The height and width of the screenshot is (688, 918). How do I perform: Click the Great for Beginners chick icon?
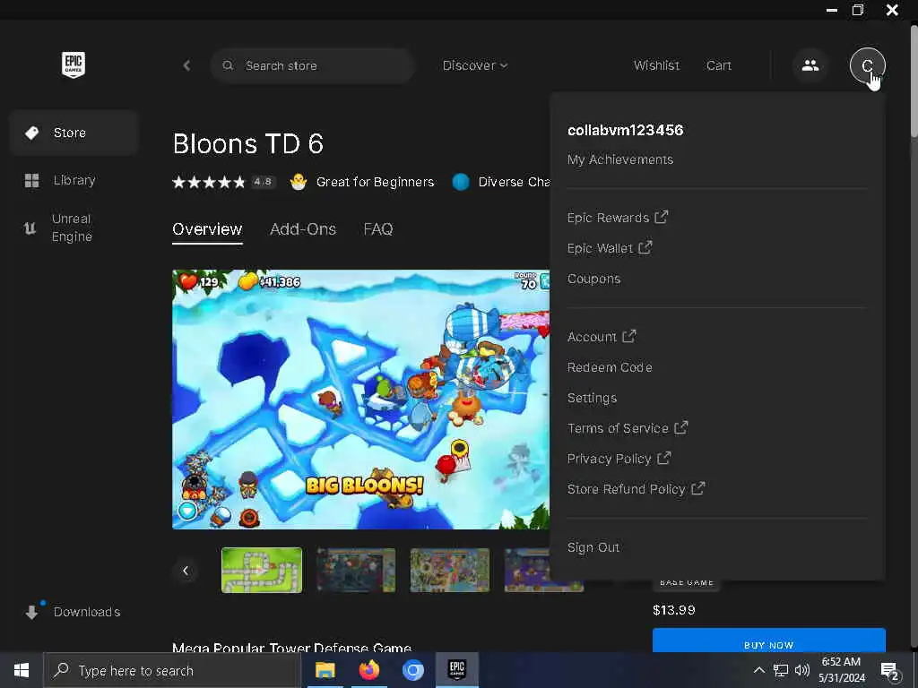pyautogui.click(x=299, y=182)
